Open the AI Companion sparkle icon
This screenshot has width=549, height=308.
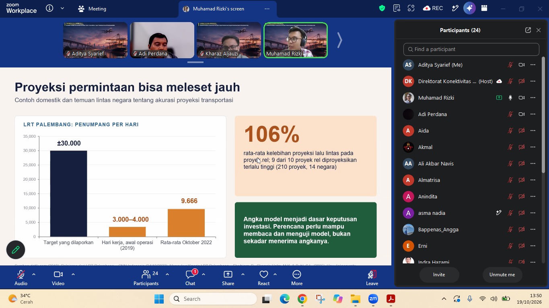point(469,8)
